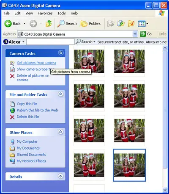Open the Edit menu
The image size is (169, 194).
click(x=17, y=13)
